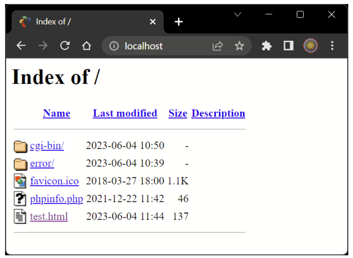Click the favicon.ico file icon
The height and width of the screenshot is (258, 353).
(x=20, y=181)
